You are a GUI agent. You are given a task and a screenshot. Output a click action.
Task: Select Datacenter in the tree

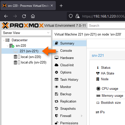coord(19,40)
